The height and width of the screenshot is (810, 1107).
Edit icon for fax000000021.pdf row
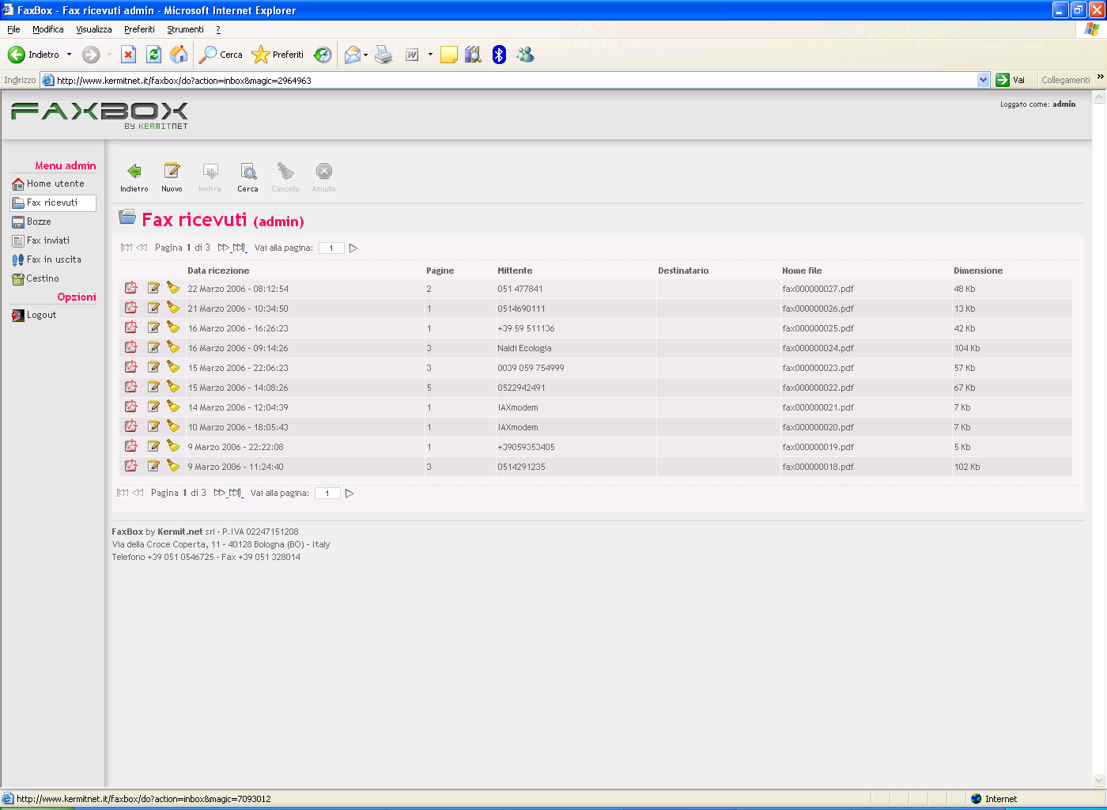(x=153, y=407)
